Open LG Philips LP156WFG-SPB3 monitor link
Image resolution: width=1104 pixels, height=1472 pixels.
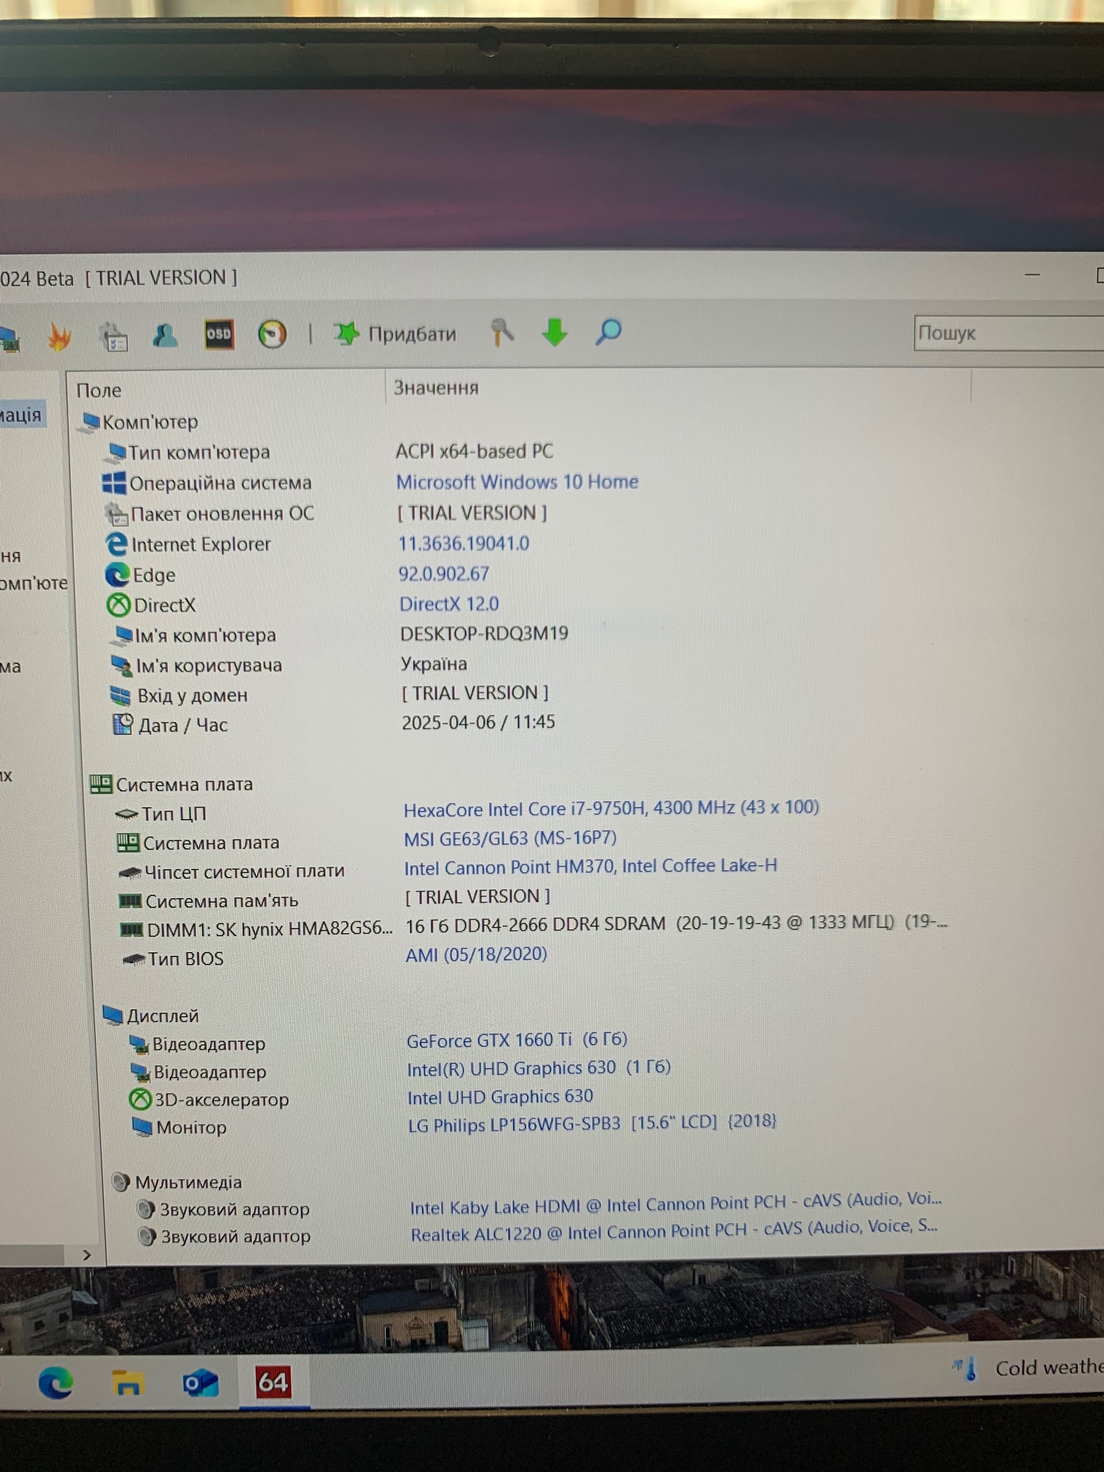pyautogui.click(x=592, y=1124)
